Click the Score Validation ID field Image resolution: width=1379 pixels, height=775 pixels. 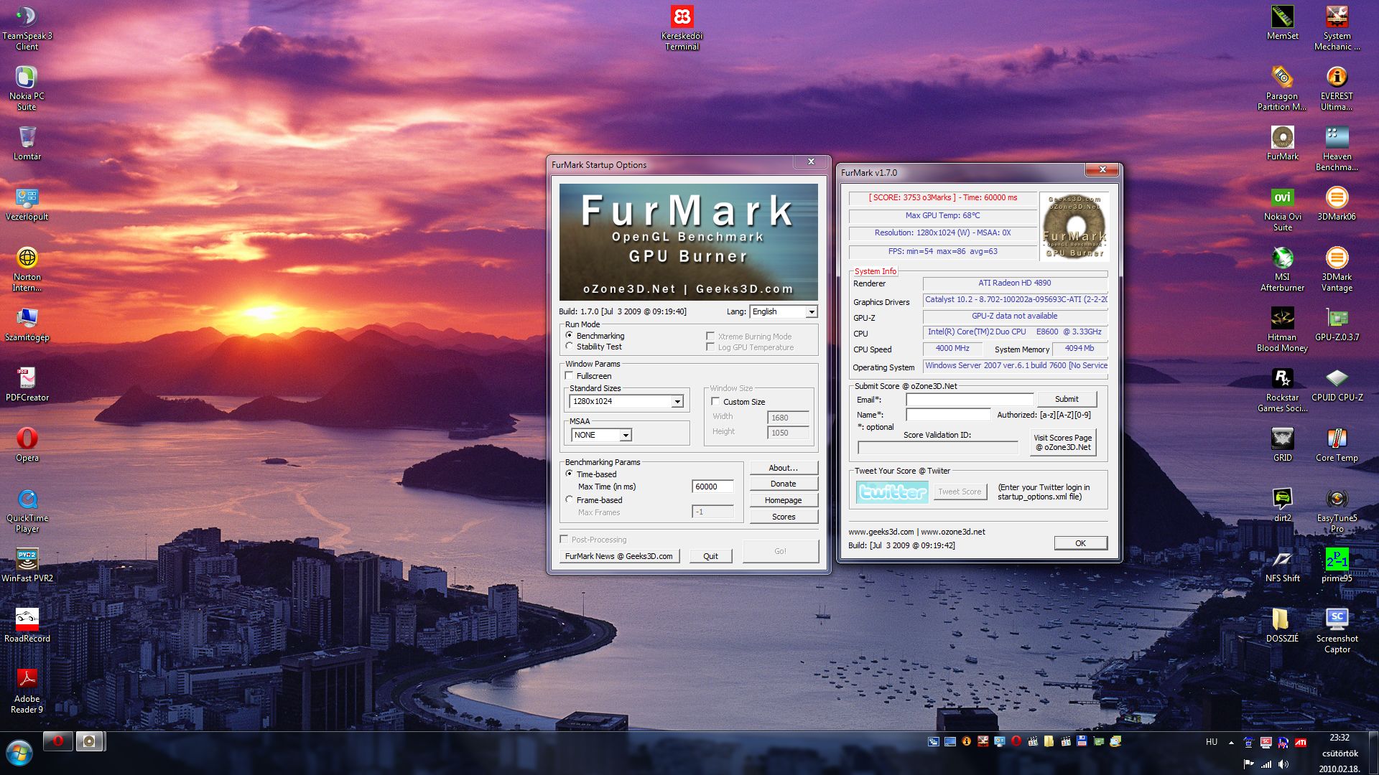938,448
